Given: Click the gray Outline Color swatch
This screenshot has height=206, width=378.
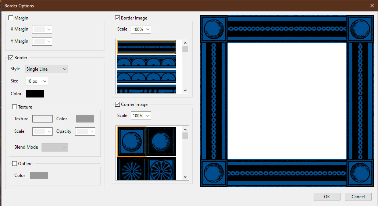Looking at the screenshot, I should tap(39, 175).
